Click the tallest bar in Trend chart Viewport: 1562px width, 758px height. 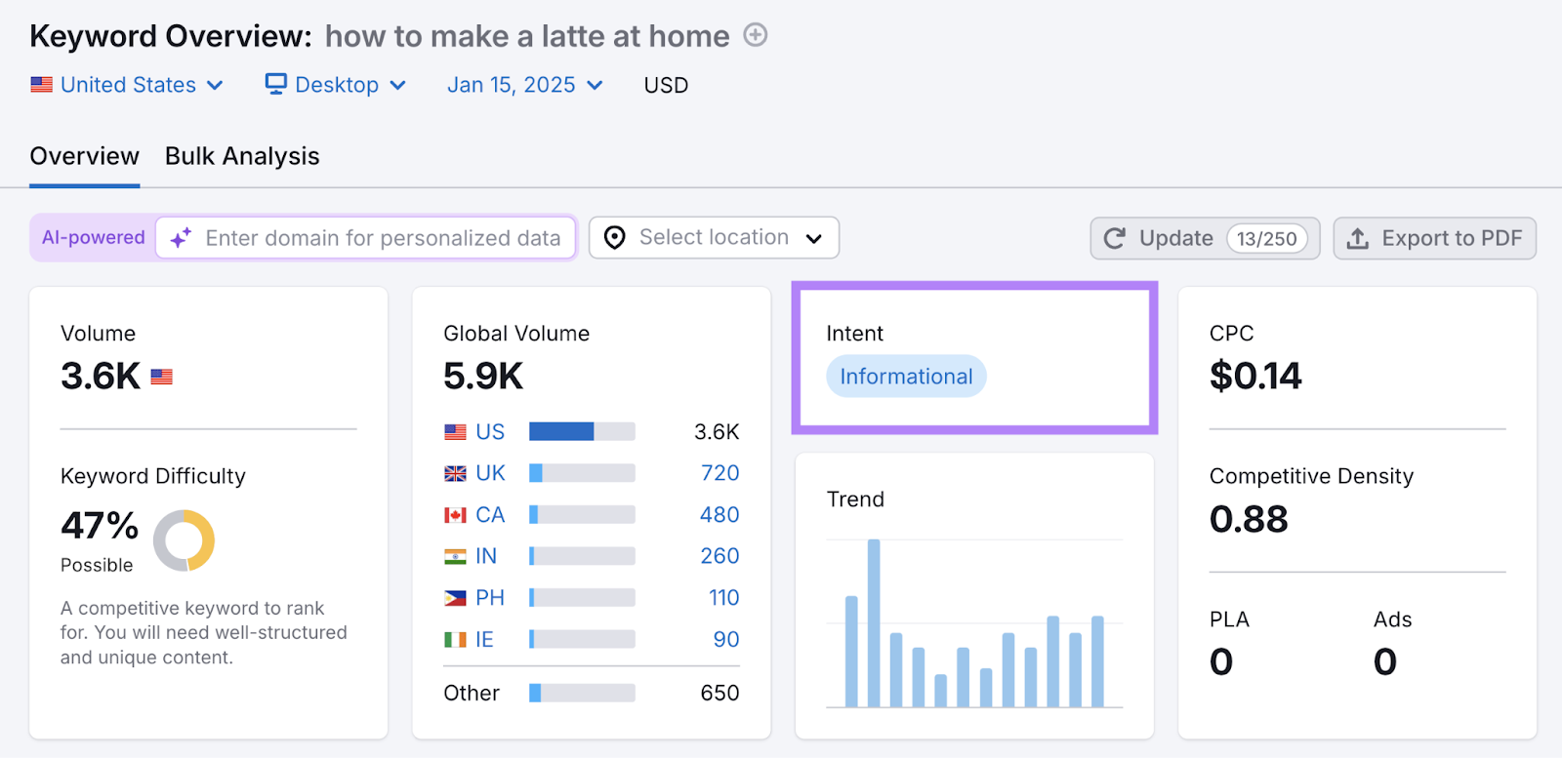[x=874, y=622]
